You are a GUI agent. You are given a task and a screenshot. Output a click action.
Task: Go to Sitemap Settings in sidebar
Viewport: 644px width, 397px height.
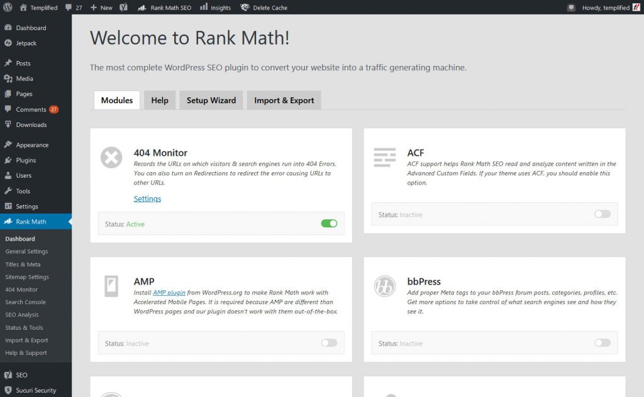click(27, 277)
